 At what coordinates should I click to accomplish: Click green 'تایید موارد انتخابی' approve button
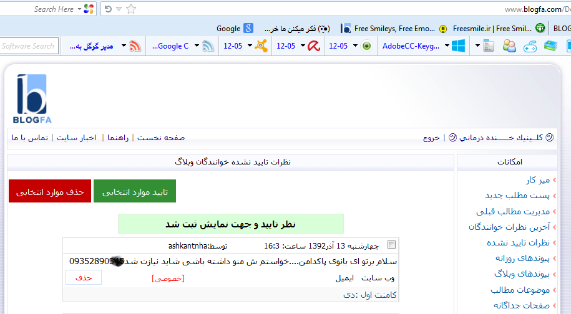coord(135,191)
